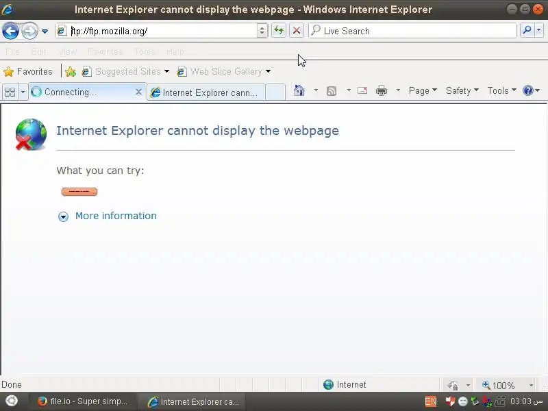
Task: Open the Page menu
Action: point(423,91)
